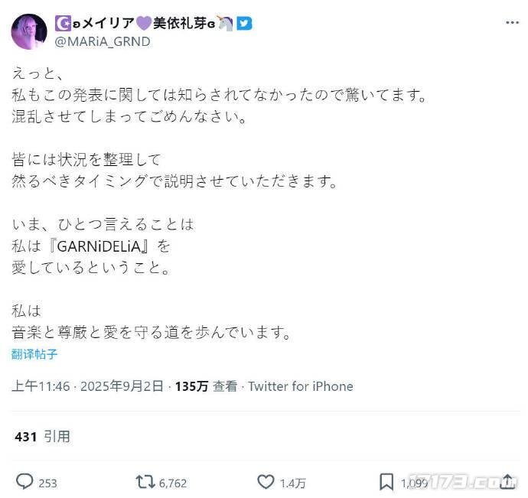The height and width of the screenshot is (498, 528).
Task: Click the 1.4万 likes count
Action: click(x=293, y=483)
